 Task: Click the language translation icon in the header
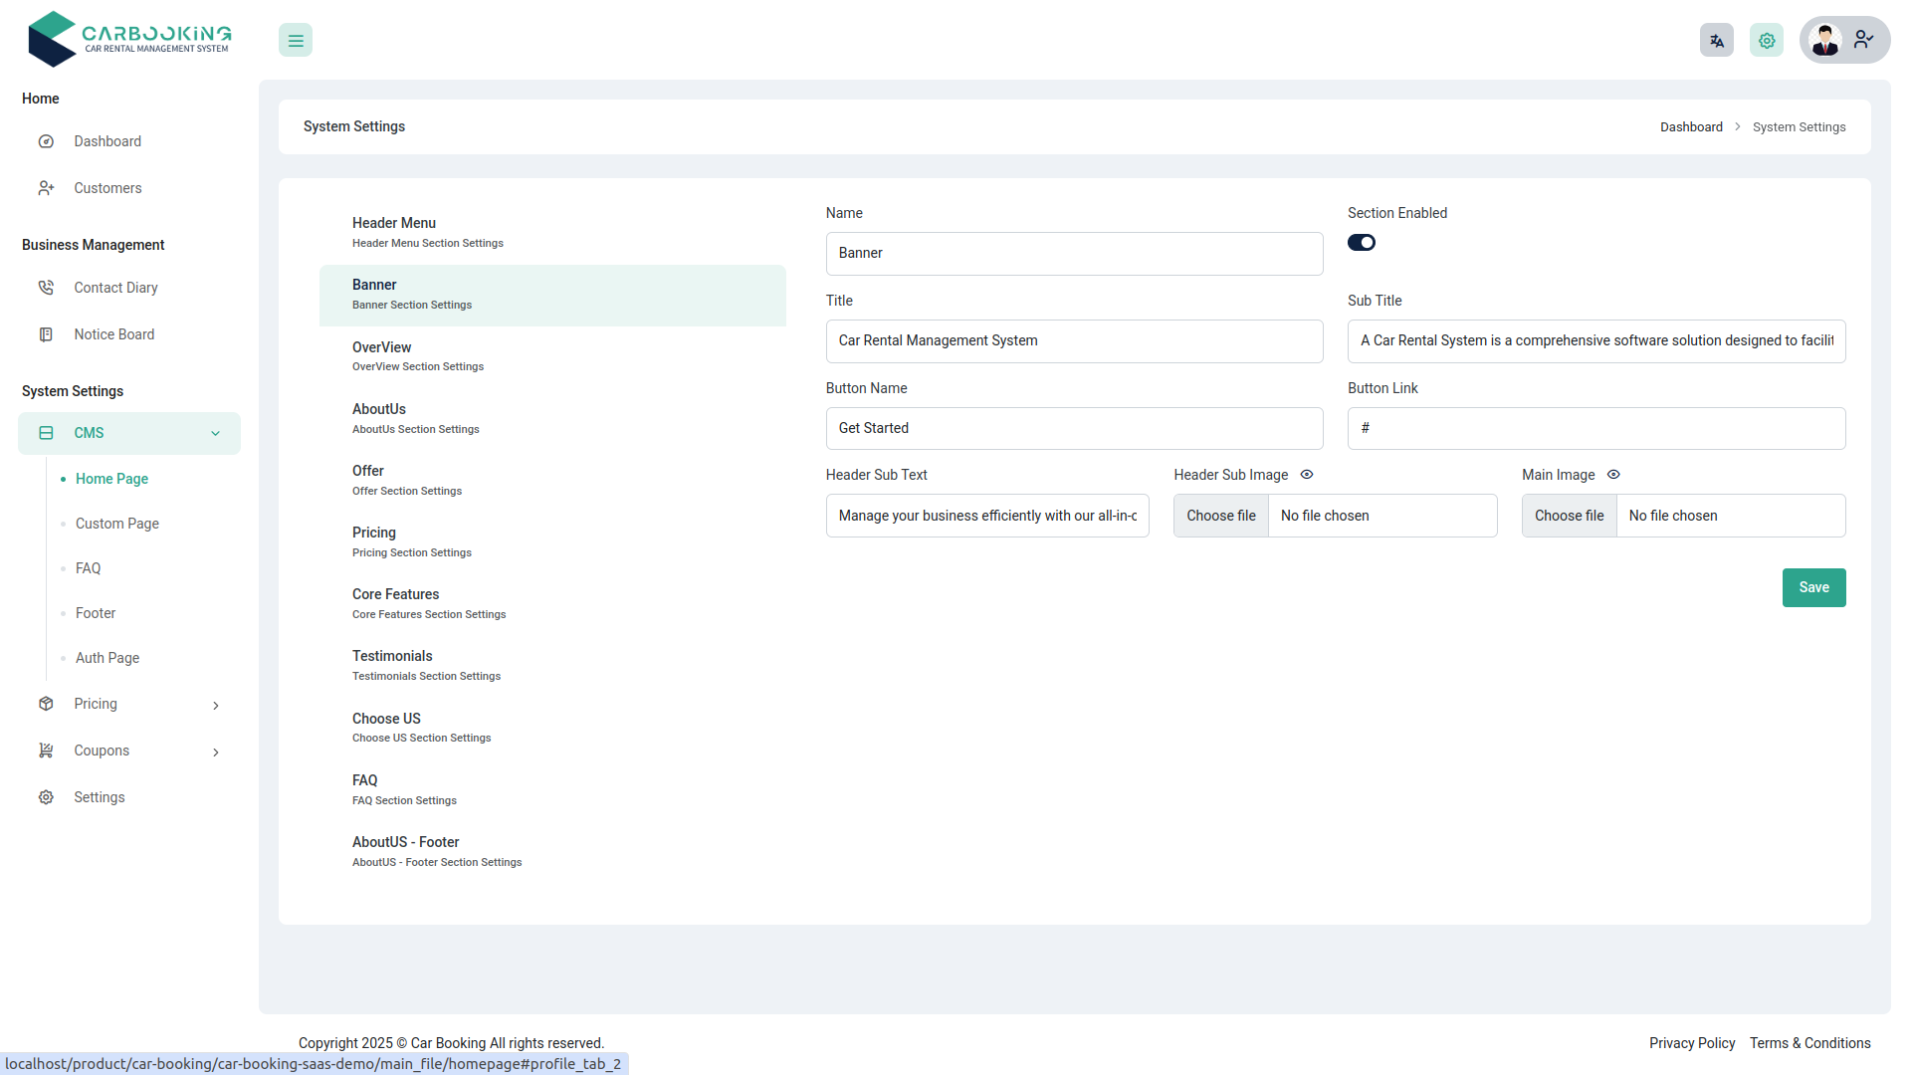1716,40
